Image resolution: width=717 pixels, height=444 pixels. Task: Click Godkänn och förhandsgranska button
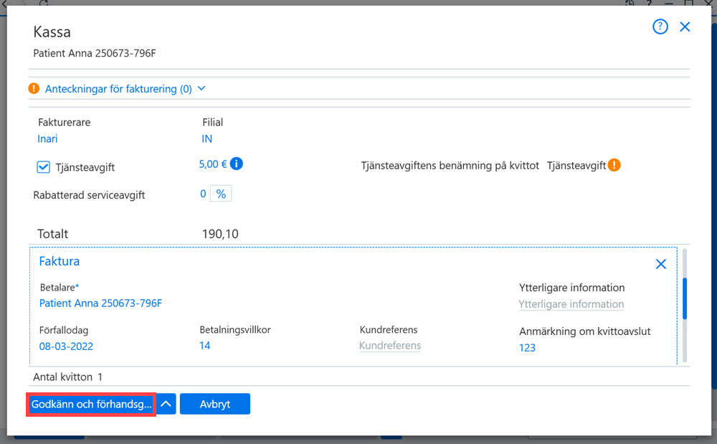click(x=91, y=405)
